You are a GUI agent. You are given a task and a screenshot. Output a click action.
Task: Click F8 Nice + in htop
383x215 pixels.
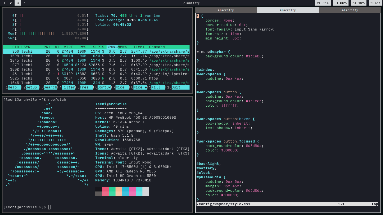pos(138,87)
